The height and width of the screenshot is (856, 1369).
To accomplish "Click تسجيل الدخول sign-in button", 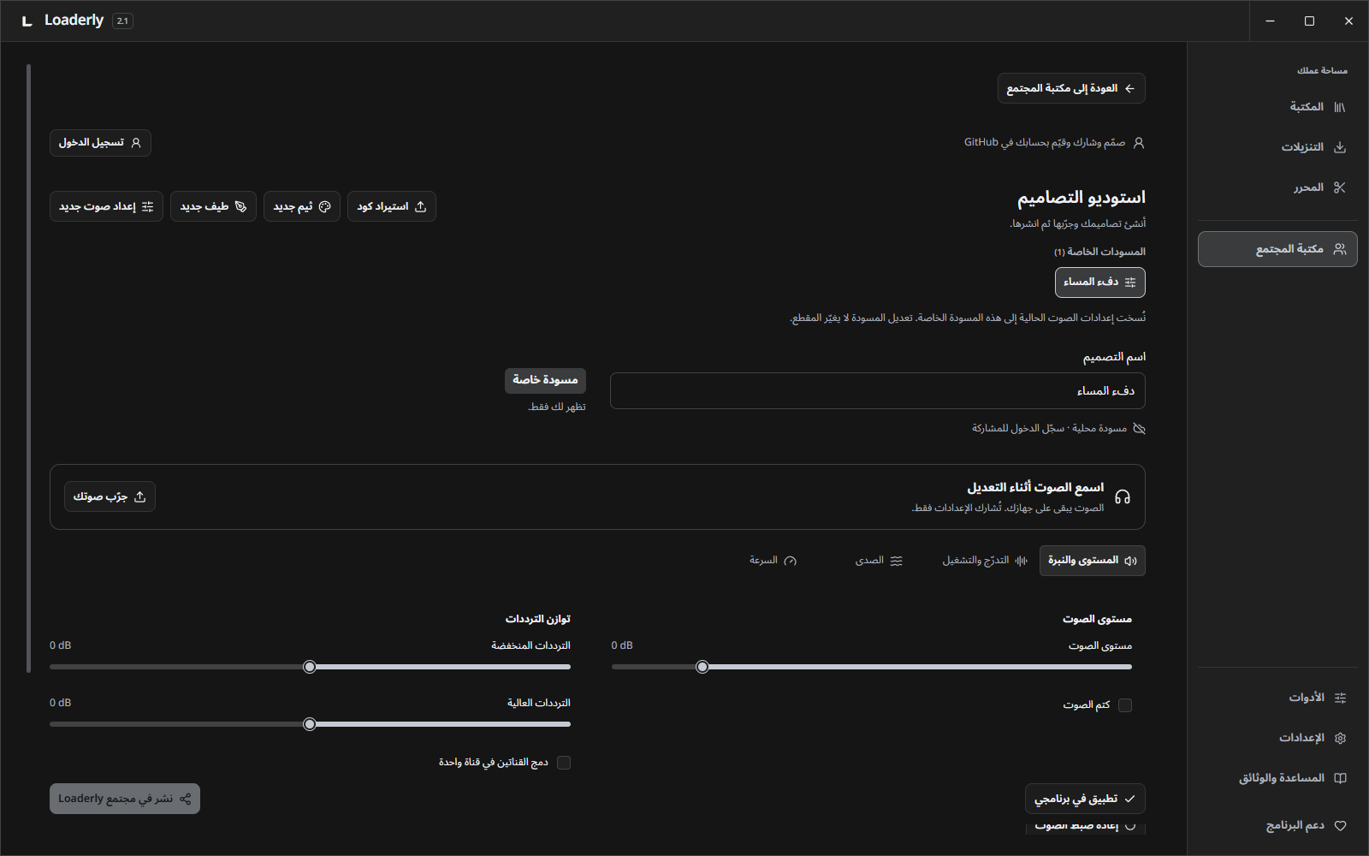I will (100, 143).
